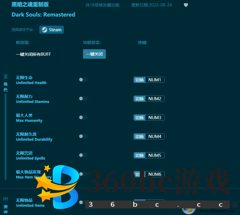The image size is (240, 215).
Task: Click 切换 button beside NUM1 hotkey
Action: (x=140, y=80)
